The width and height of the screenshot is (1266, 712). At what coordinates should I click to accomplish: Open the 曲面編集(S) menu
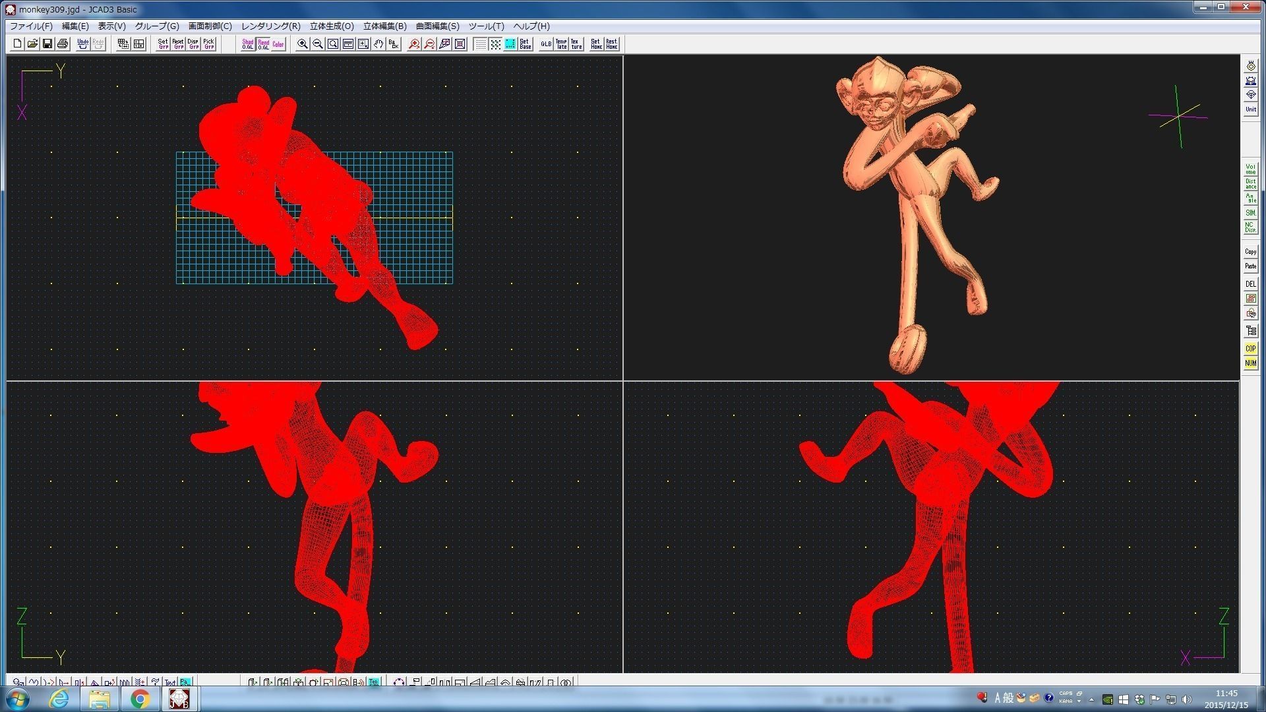438,26
